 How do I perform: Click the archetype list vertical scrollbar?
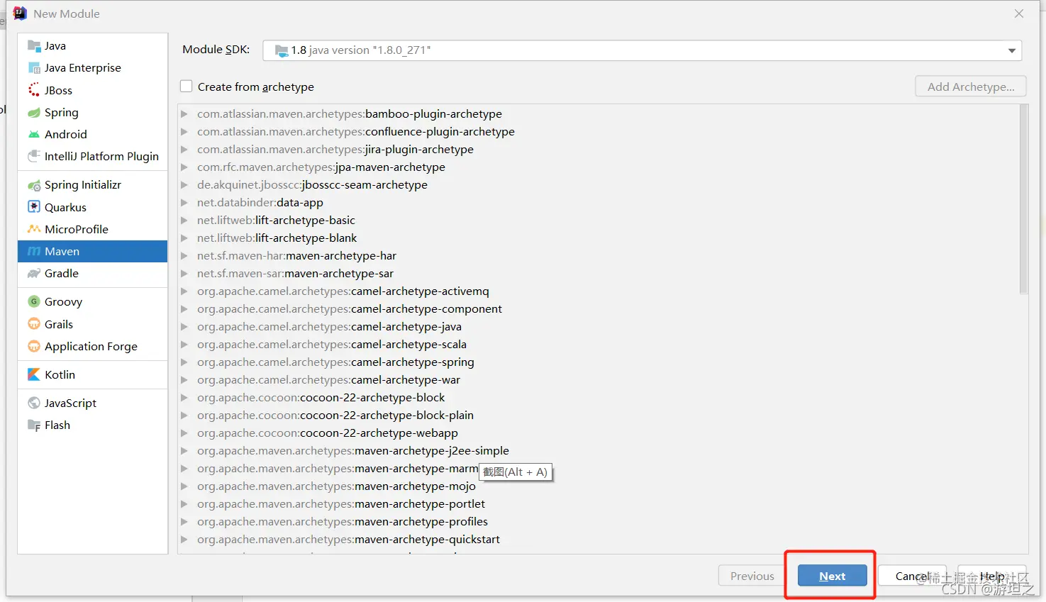tap(1023, 200)
